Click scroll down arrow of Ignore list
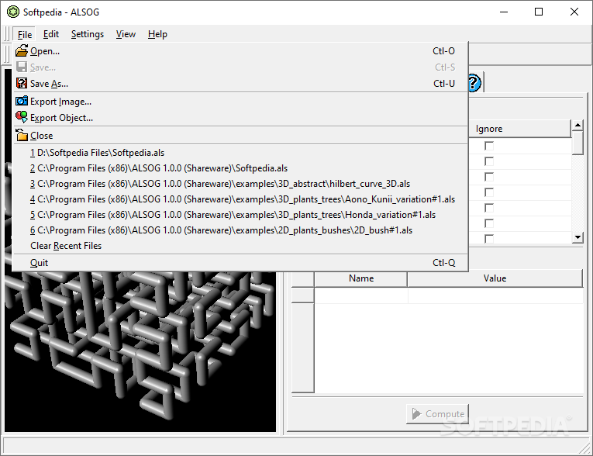The image size is (593, 456). tap(577, 237)
